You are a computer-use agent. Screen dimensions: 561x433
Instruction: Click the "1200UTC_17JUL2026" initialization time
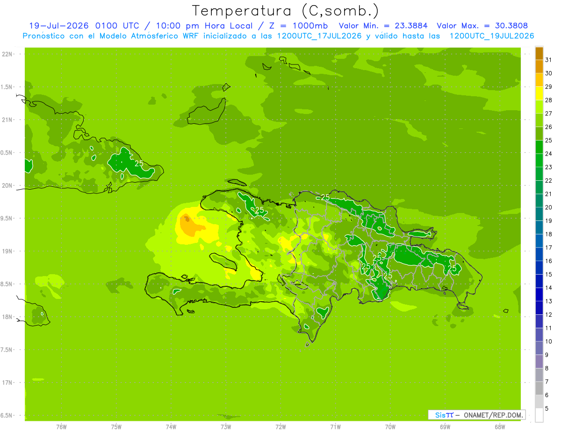click(x=319, y=36)
